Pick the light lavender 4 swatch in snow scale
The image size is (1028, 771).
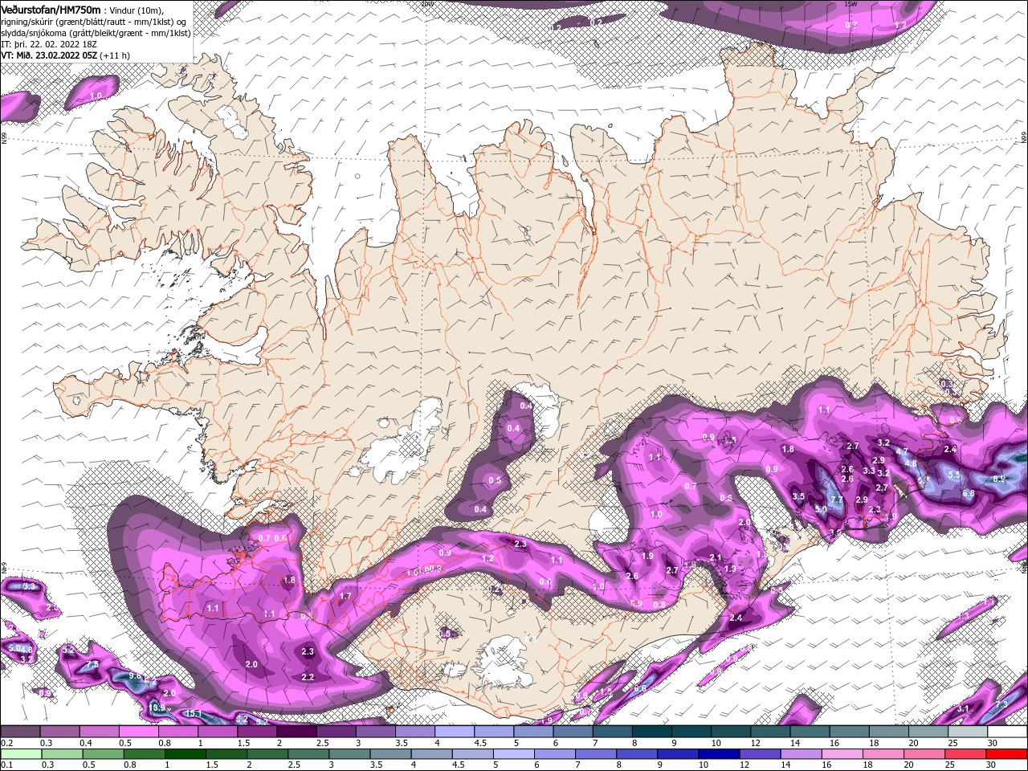point(455,732)
